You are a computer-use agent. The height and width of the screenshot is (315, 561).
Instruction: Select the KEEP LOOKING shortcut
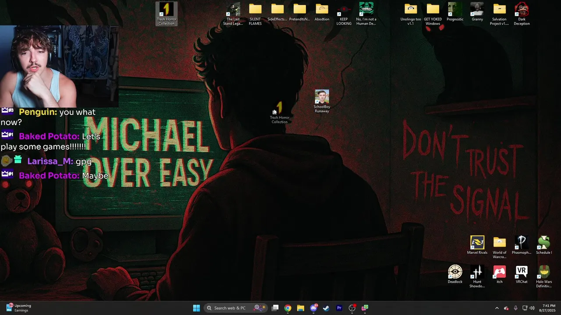344,14
